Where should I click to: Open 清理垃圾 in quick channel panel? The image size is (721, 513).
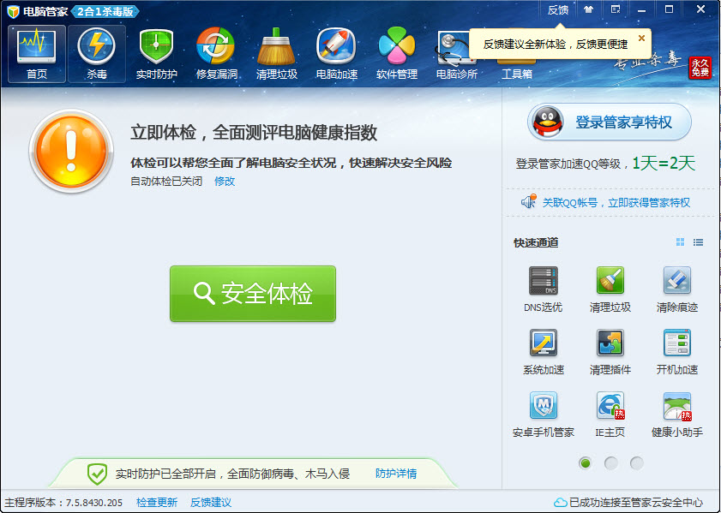610,289
